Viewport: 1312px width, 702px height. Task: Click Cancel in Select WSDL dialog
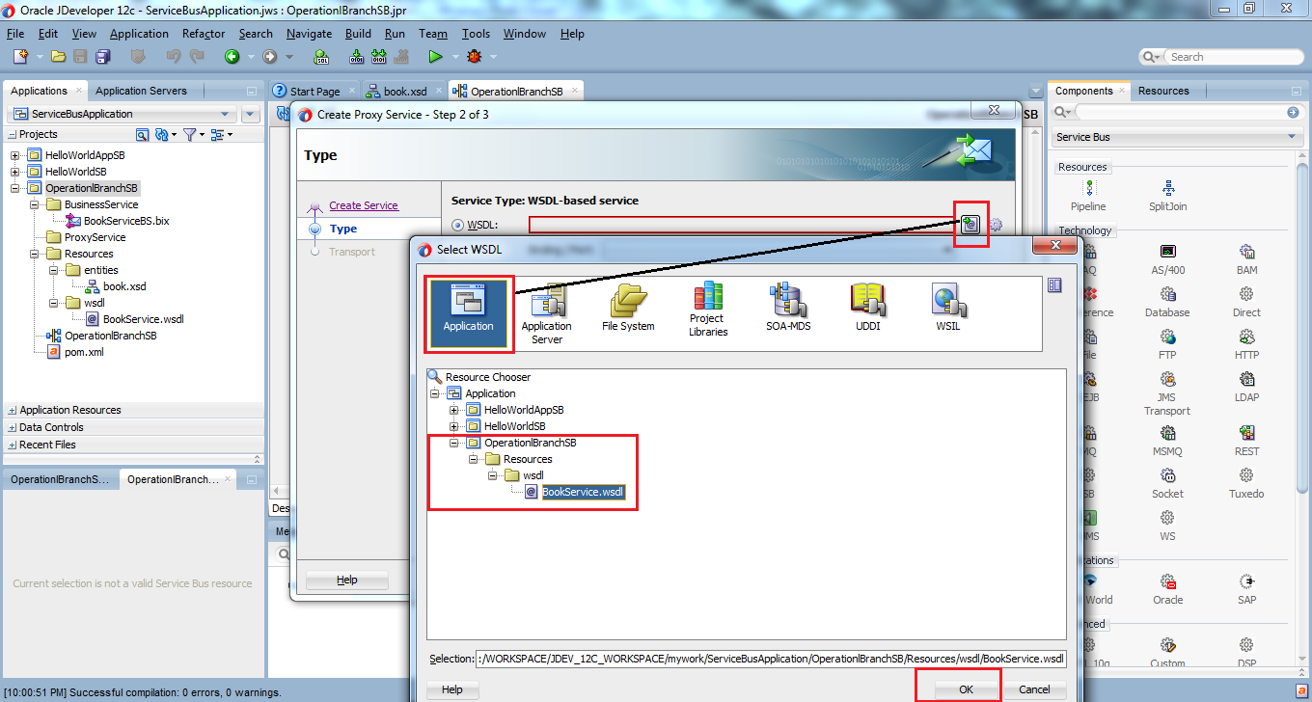[x=1034, y=689]
